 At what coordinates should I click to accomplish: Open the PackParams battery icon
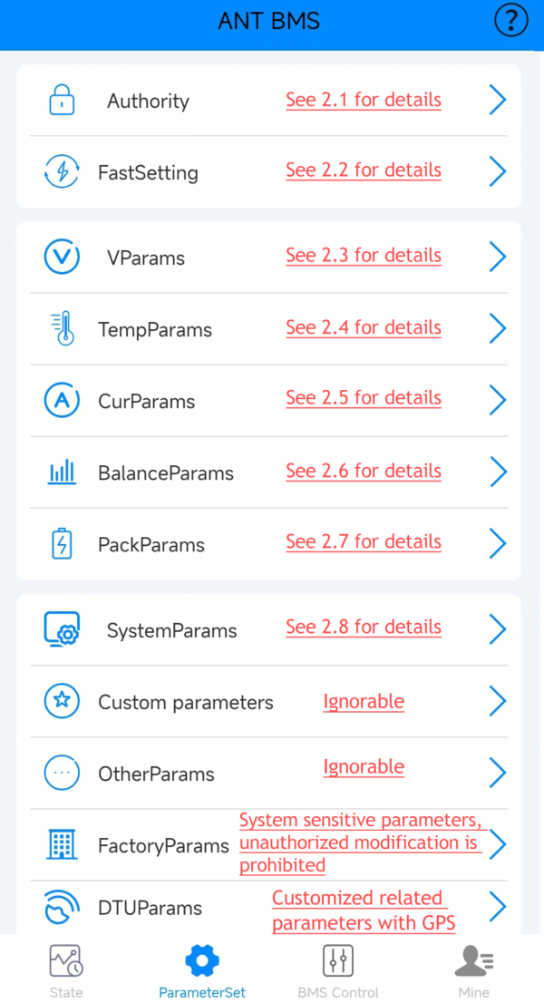(61, 543)
